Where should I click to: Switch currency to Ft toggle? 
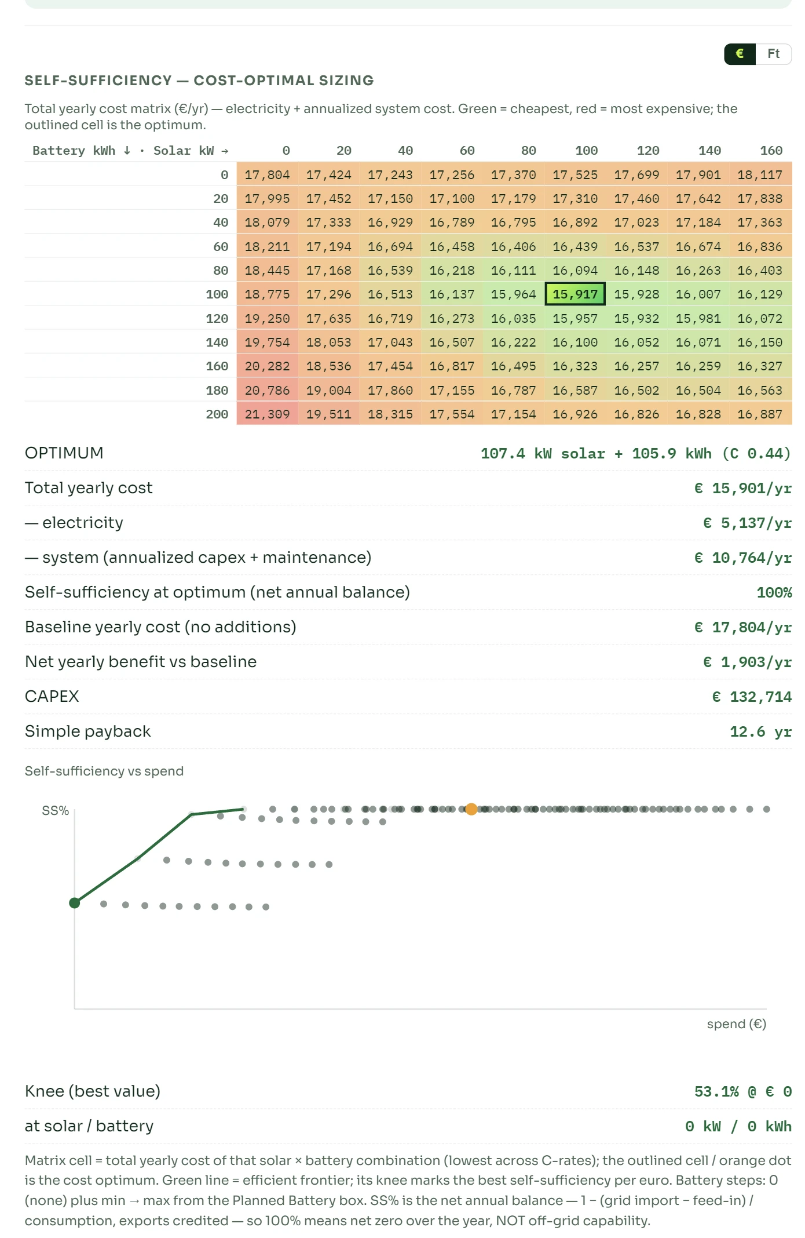pyautogui.click(x=773, y=54)
